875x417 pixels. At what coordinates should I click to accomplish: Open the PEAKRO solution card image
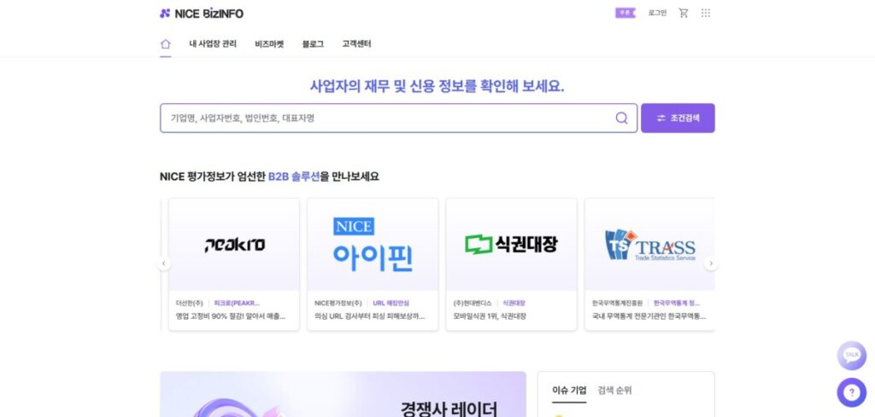(234, 245)
